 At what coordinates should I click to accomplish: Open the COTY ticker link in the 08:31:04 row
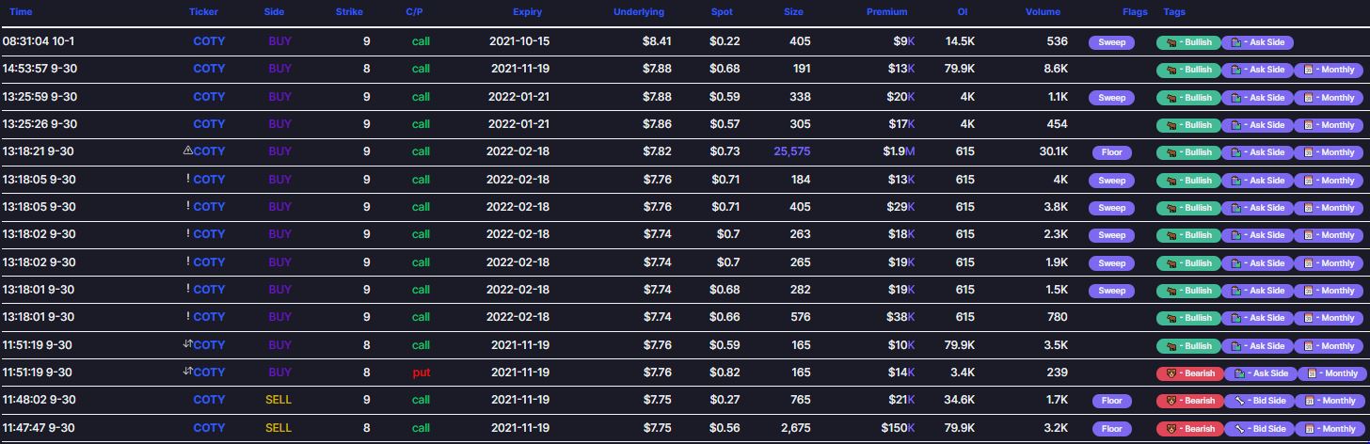click(209, 41)
